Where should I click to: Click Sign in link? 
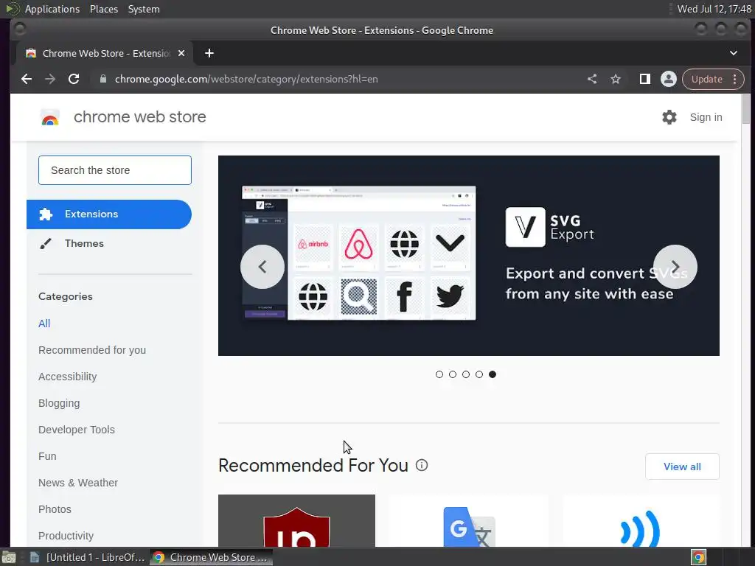click(706, 117)
